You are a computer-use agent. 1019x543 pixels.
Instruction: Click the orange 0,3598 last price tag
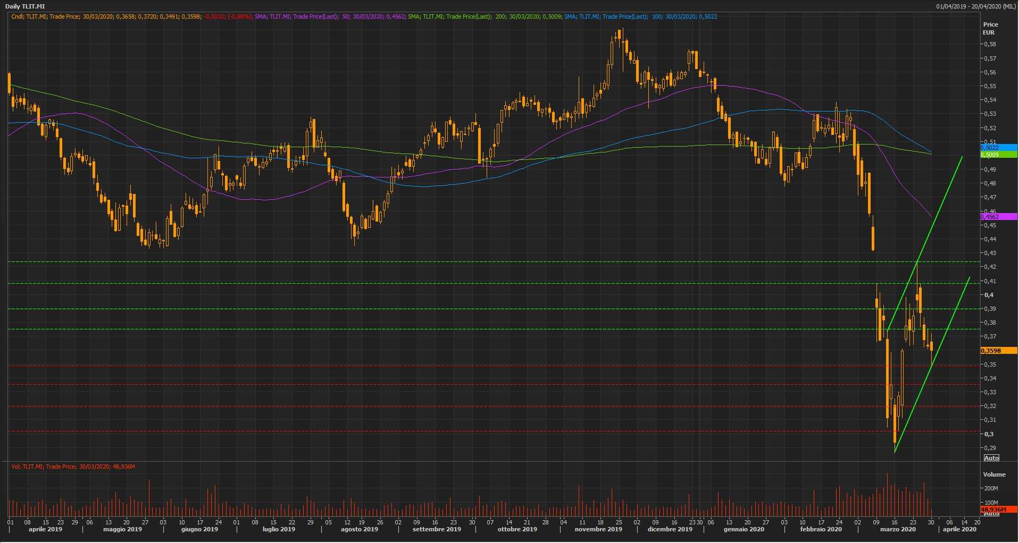click(x=998, y=351)
